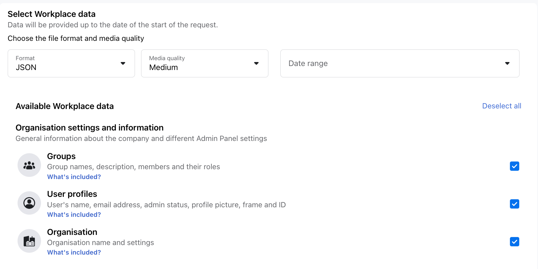
Task: Click 'Group names, description, members and their roles'
Action: (133, 167)
